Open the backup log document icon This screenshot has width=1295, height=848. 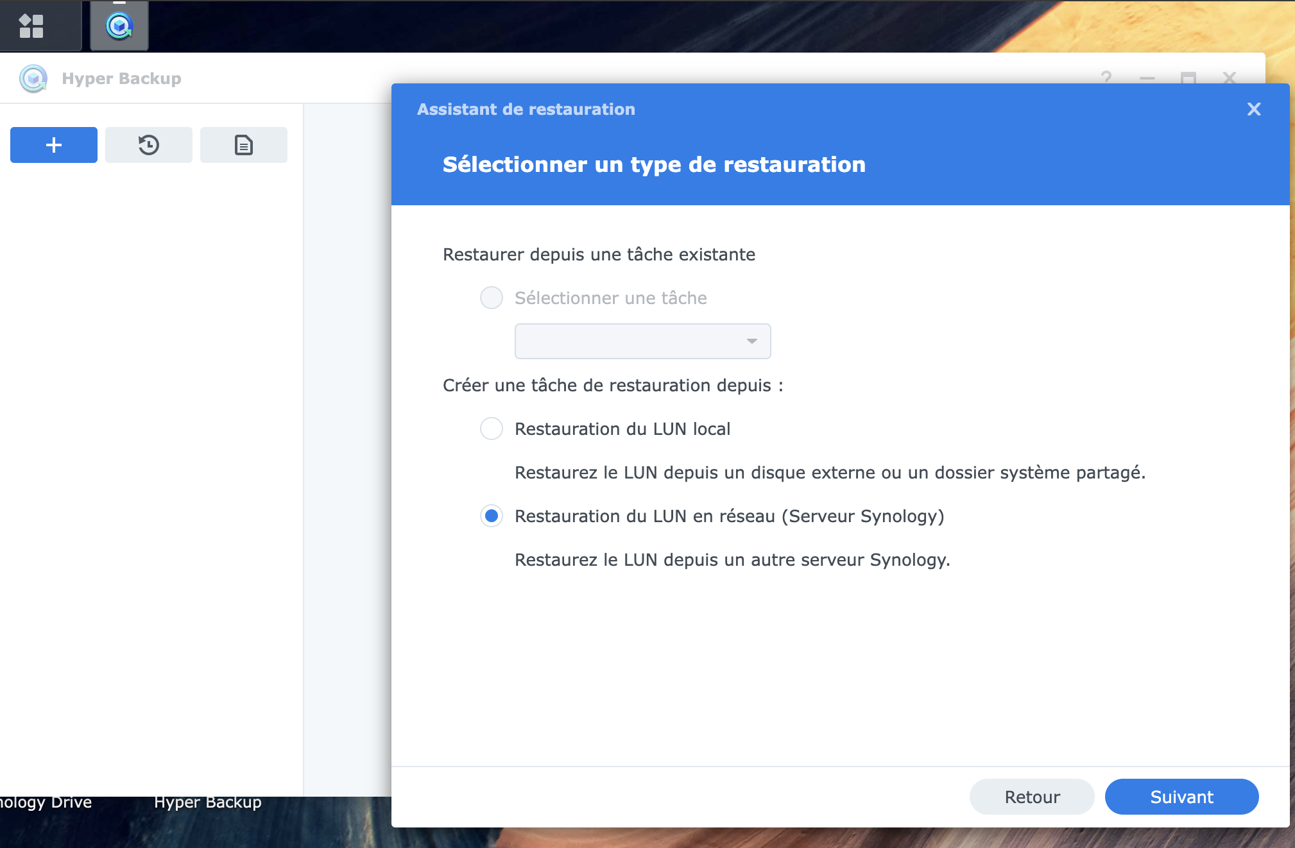point(244,145)
